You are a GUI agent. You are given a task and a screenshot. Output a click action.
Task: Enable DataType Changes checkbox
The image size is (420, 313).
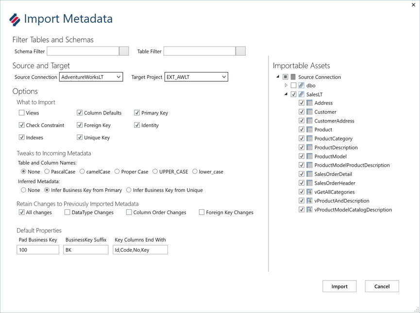(x=67, y=212)
